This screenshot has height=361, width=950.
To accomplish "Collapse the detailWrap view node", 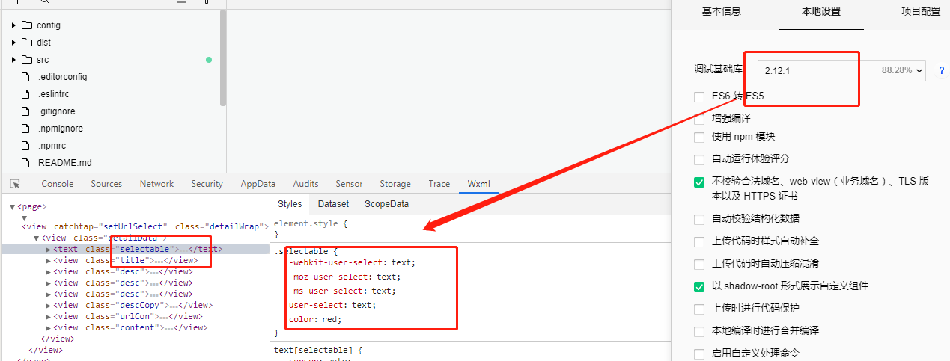I will pyautogui.click(x=24, y=217).
